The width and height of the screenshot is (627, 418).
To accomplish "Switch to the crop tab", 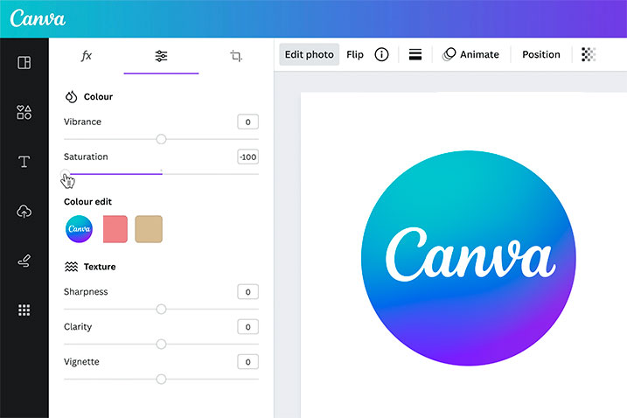I will coord(236,56).
